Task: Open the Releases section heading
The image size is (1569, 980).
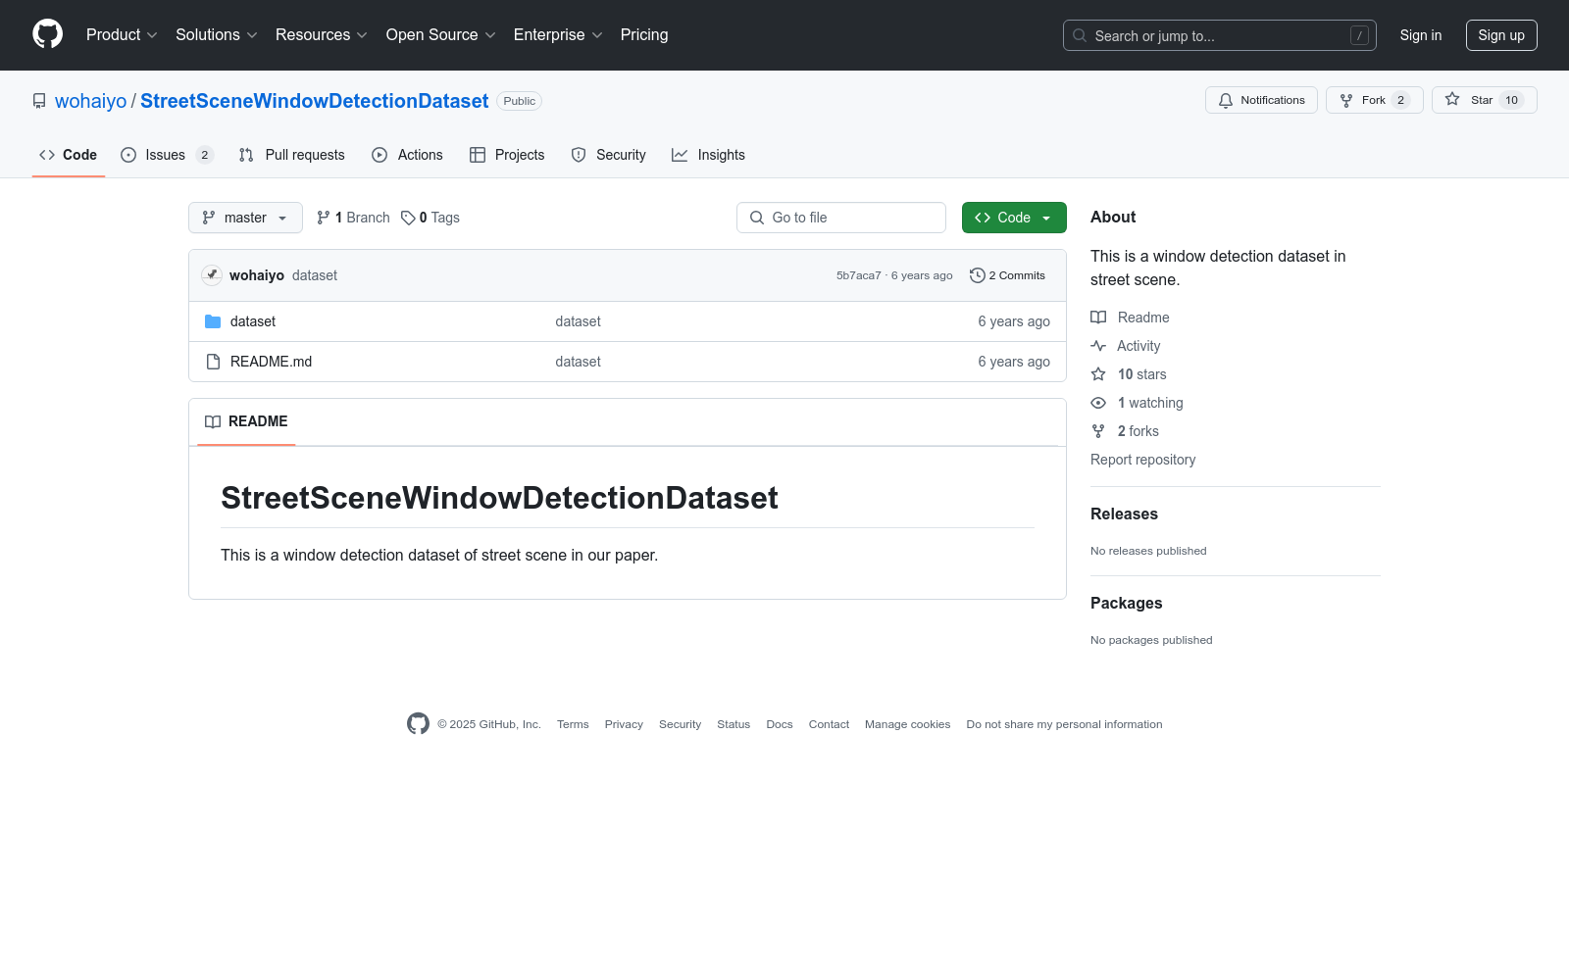Action: pyautogui.click(x=1124, y=514)
